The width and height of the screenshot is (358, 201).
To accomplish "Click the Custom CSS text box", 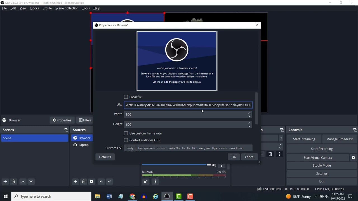I will coord(188,148).
